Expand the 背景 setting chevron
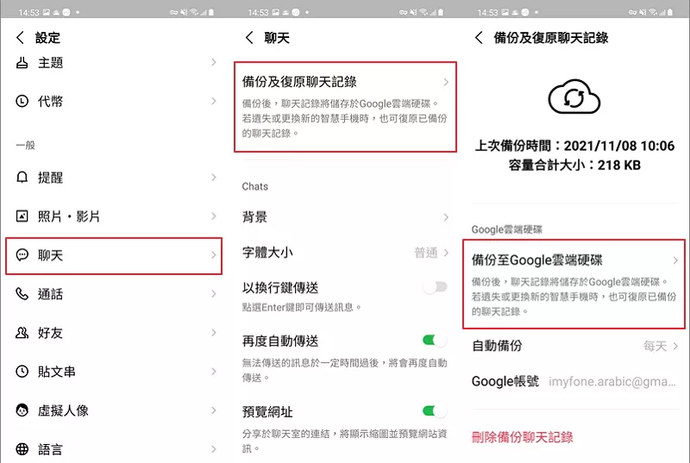The image size is (690, 463). coord(446,217)
